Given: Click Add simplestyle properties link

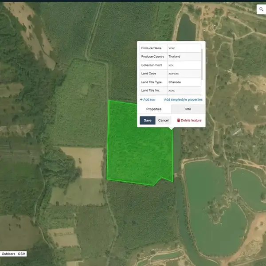Looking at the screenshot, I should (x=184, y=100).
